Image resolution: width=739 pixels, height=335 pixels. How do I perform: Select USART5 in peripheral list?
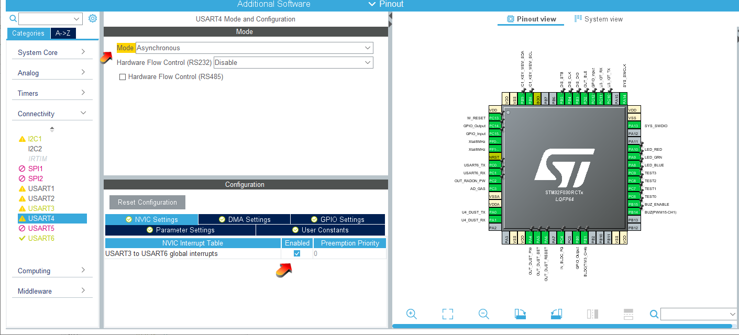[41, 228]
